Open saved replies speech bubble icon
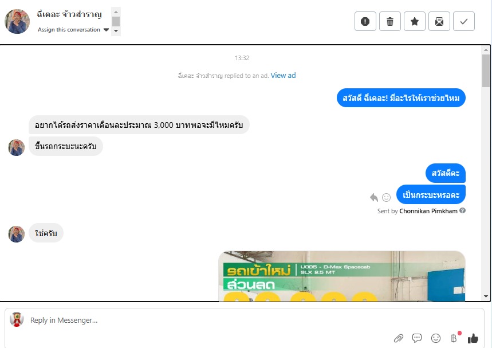The width and height of the screenshot is (492, 348). click(417, 338)
